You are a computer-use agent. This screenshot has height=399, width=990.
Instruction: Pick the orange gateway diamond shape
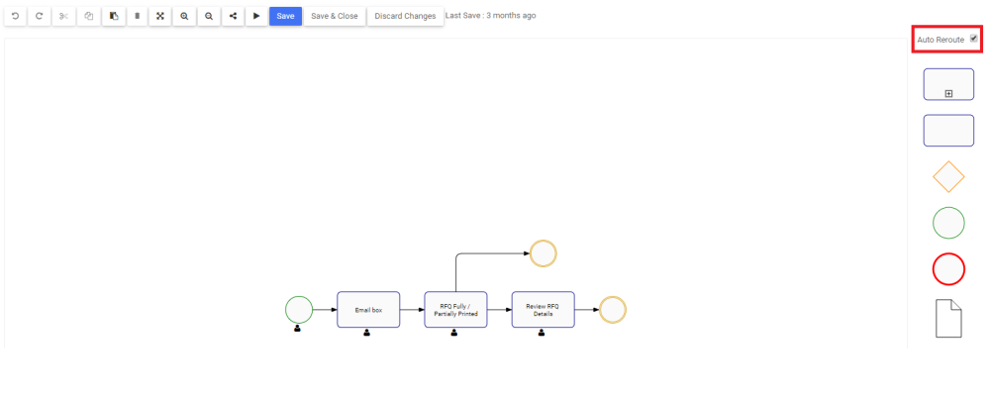point(948,177)
